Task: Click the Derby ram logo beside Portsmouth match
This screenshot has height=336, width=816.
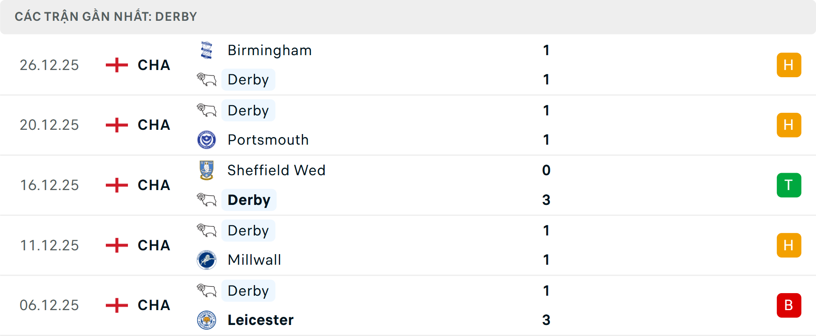Action: (207, 110)
